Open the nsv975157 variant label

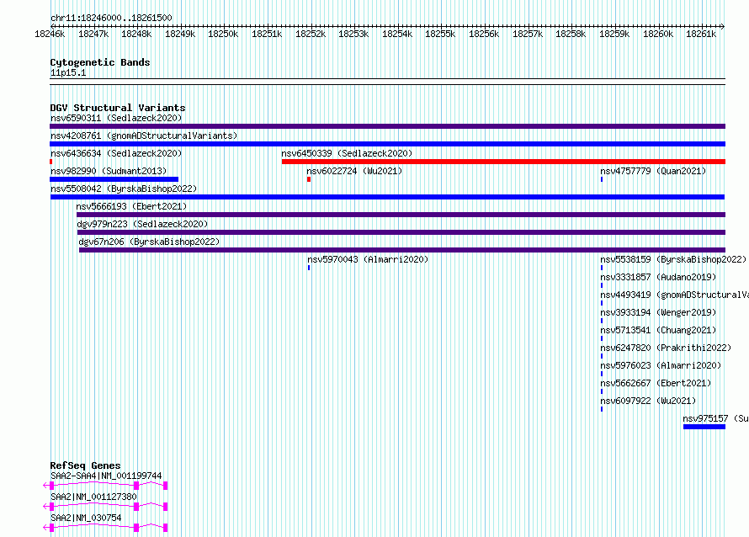click(x=715, y=418)
